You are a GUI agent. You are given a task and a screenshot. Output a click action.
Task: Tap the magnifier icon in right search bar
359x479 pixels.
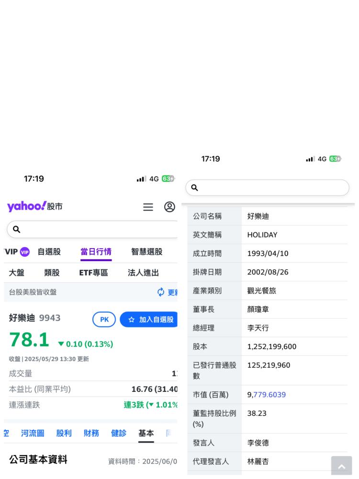(x=194, y=188)
